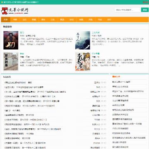Open the 都市 category in navigation

coord(43,19)
